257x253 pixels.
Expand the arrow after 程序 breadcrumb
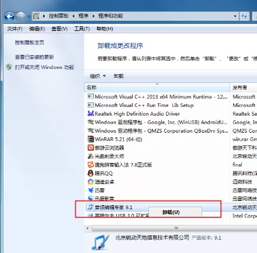(93, 16)
